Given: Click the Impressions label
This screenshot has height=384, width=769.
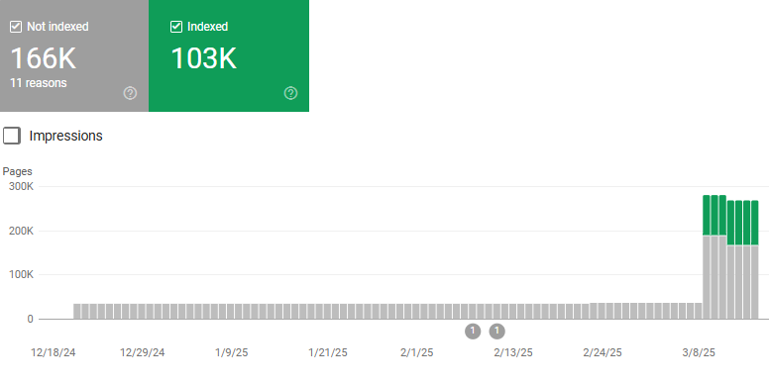Looking at the screenshot, I should point(65,136).
